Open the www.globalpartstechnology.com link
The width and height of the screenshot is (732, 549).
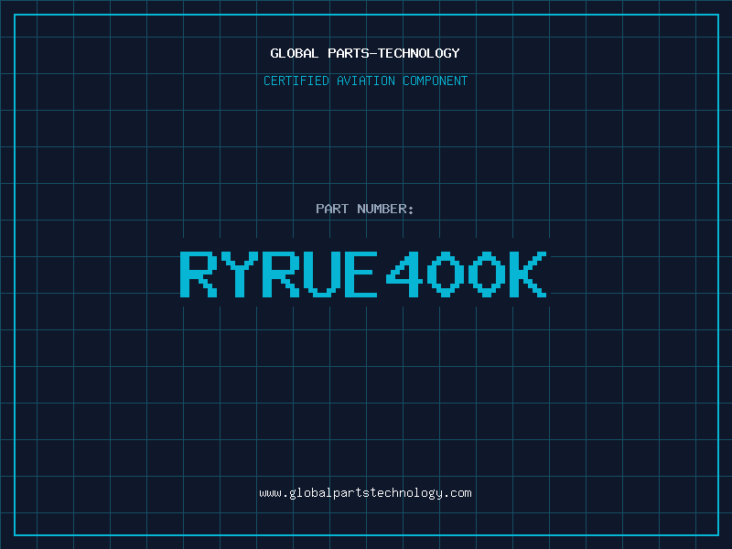pyautogui.click(x=365, y=493)
